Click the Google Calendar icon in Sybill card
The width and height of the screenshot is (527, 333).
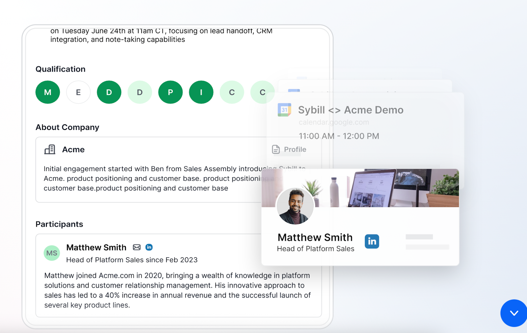[x=285, y=110]
